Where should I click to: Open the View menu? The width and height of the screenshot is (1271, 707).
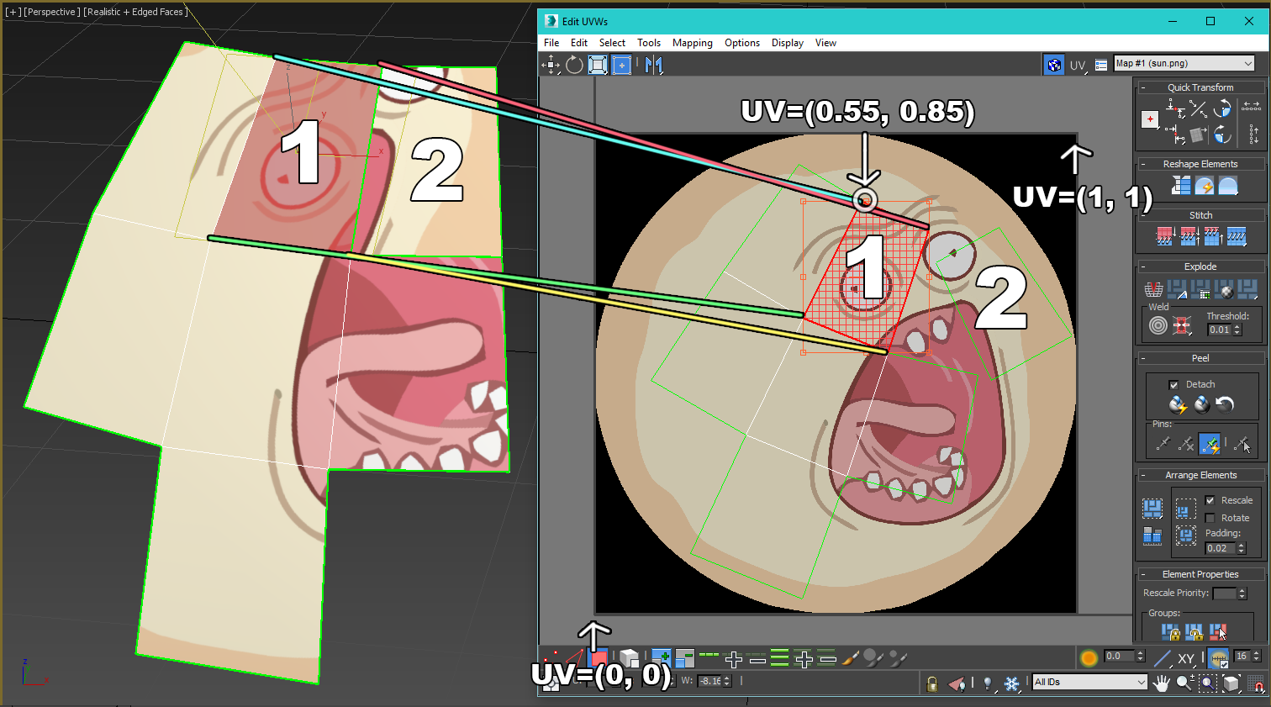825,43
